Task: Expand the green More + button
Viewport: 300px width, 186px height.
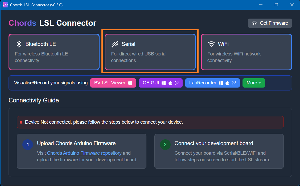Action: 254,83
